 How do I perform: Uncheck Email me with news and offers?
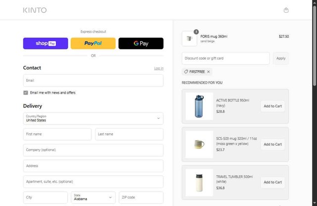[26, 93]
